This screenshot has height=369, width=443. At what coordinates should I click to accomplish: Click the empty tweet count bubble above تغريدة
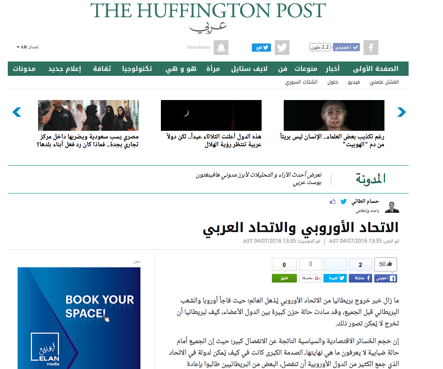pos(335,264)
